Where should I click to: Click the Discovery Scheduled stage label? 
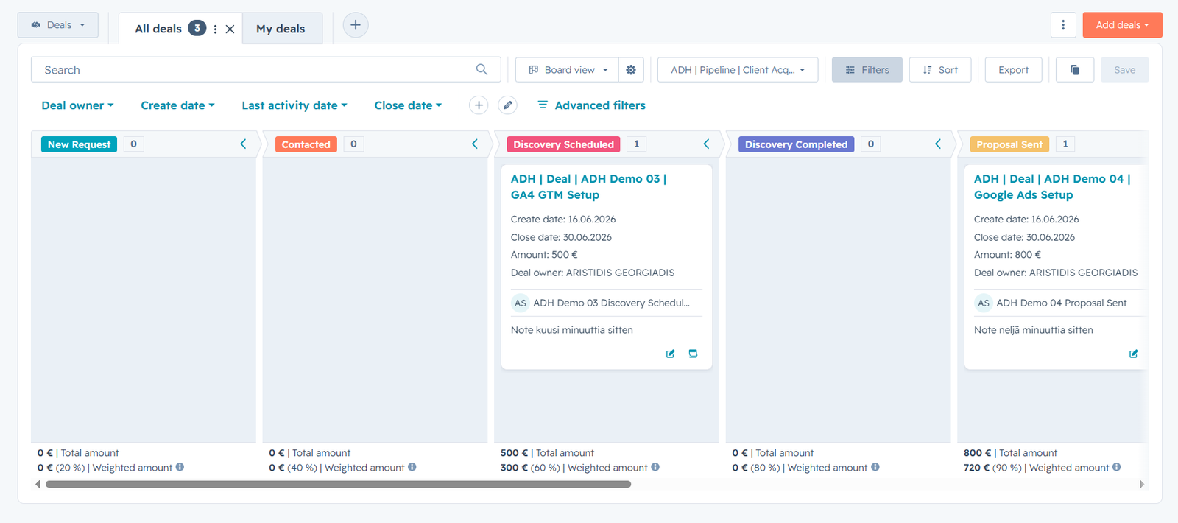(563, 144)
